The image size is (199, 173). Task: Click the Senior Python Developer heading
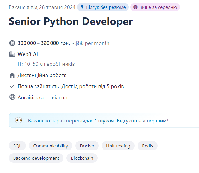(71, 21)
